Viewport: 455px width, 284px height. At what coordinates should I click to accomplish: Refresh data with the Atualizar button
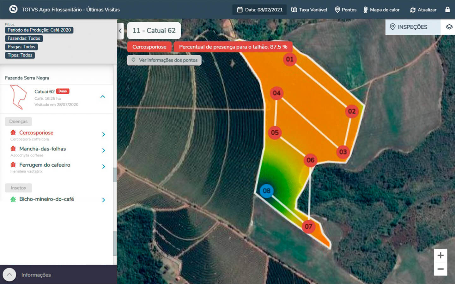(423, 10)
